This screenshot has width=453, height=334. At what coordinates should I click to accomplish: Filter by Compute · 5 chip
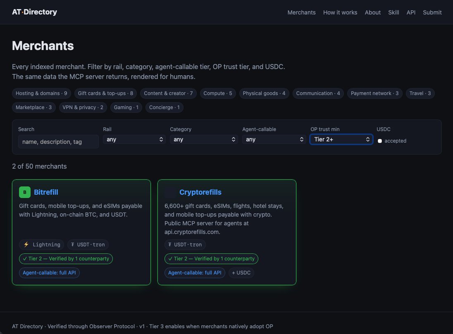click(217, 93)
